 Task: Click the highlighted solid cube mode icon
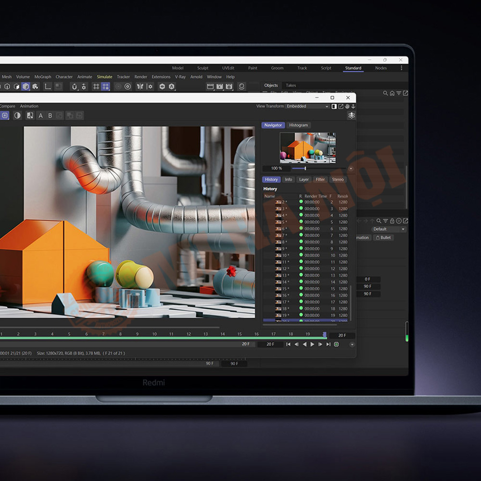26,87
